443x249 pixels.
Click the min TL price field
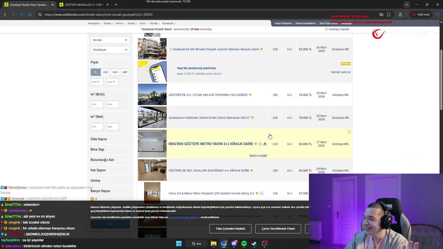[x=97, y=82]
